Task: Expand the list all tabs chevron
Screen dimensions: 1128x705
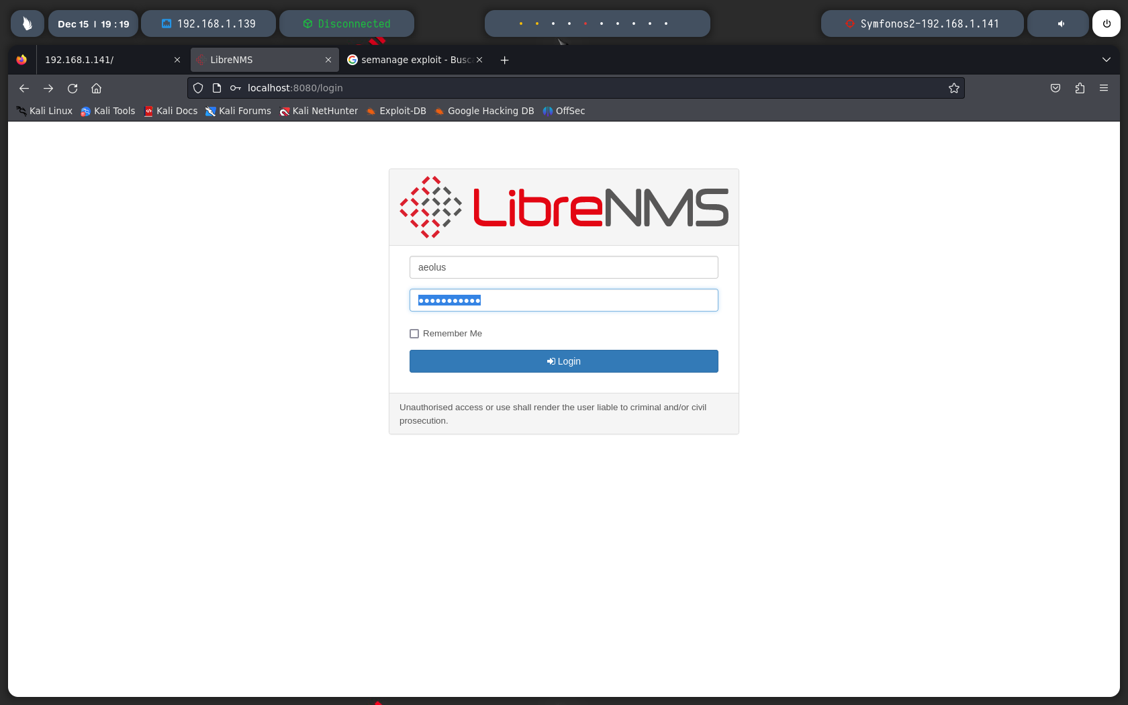Action: tap(1107, 60)
